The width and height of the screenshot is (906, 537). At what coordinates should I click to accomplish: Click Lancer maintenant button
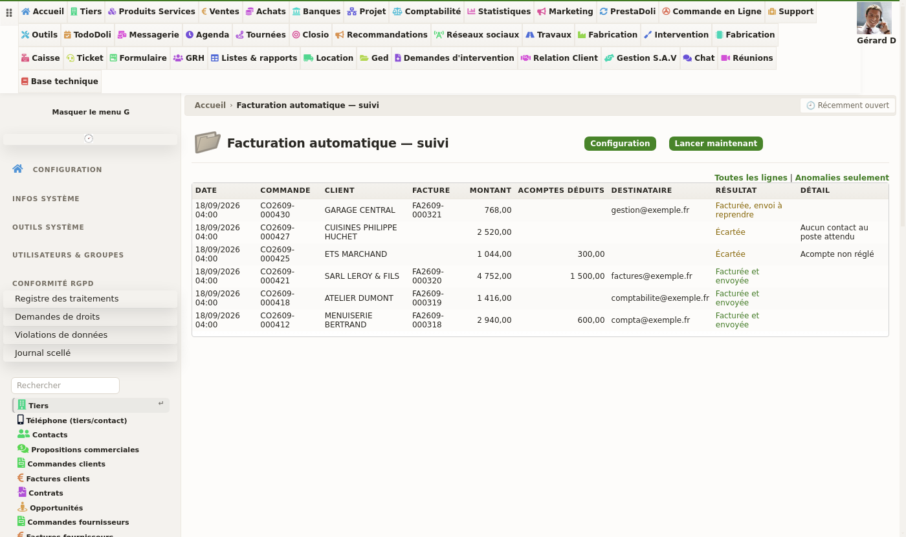tap(716, 144)
